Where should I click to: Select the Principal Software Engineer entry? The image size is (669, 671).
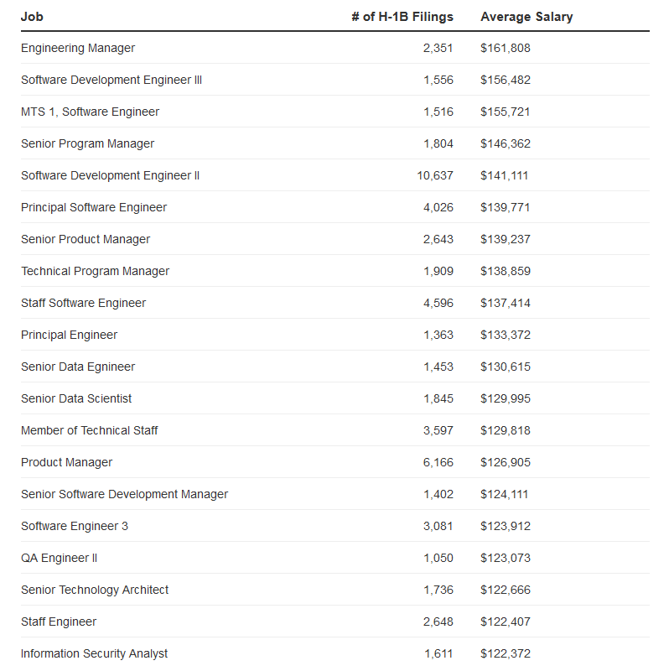94,207
